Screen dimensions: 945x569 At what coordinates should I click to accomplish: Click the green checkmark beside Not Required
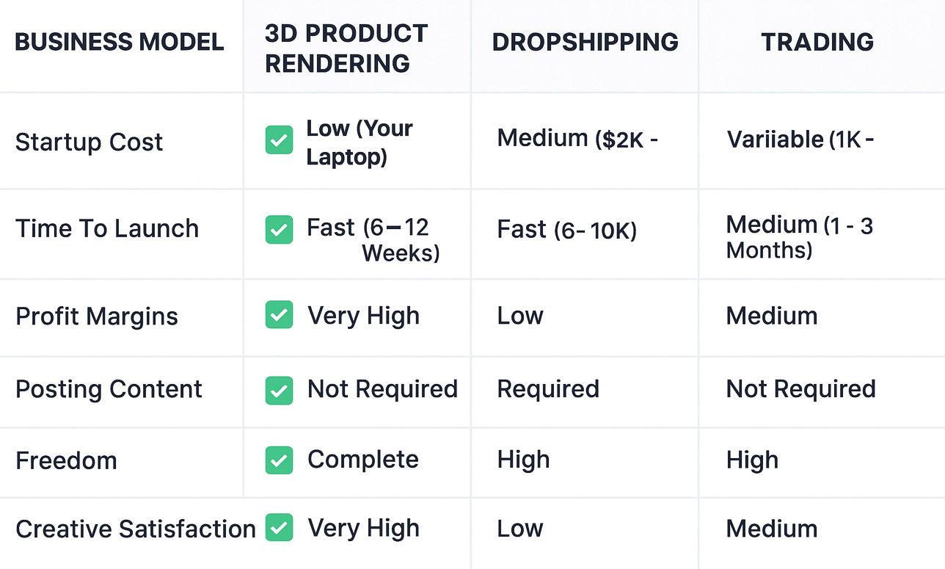tap(279, 391)
